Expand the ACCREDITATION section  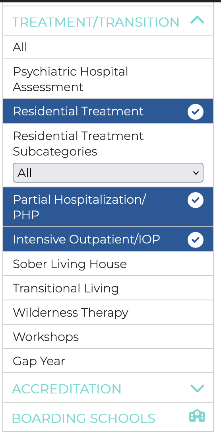108,389
